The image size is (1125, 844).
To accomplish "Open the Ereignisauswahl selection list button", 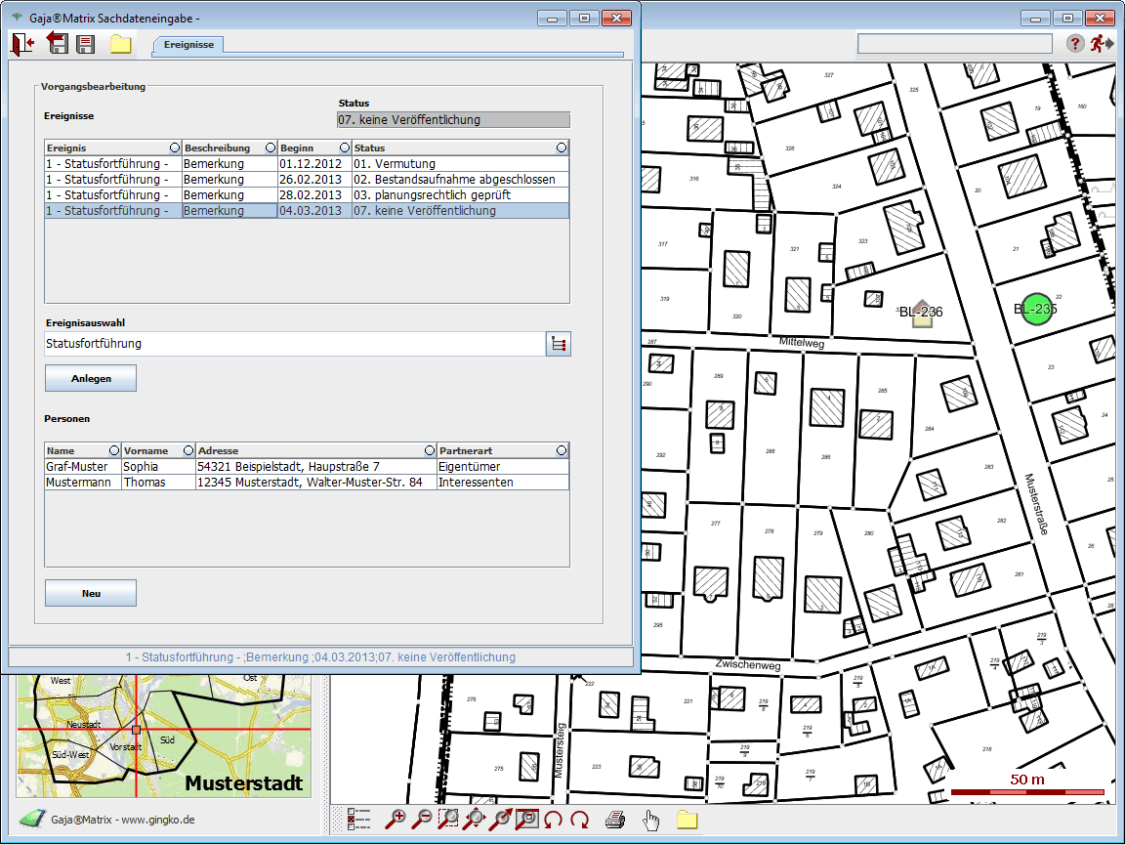I will (558, 344).
